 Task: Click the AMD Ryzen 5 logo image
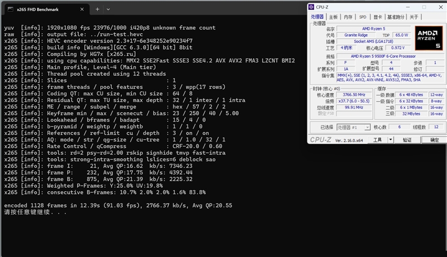428,37
